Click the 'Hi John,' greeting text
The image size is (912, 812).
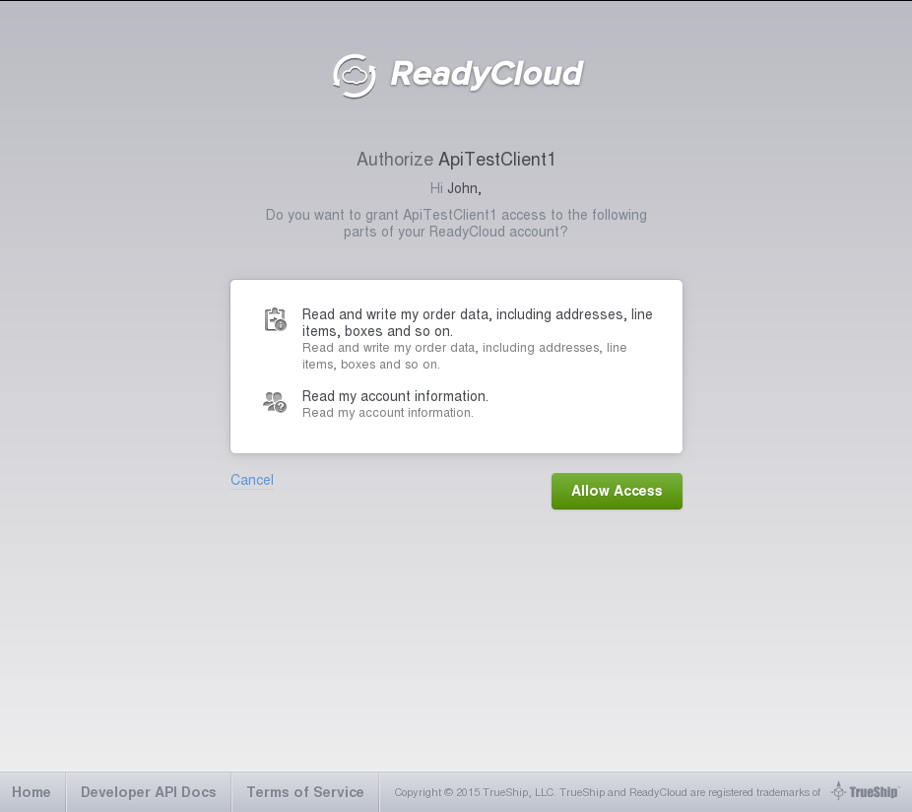click(456, 188)
